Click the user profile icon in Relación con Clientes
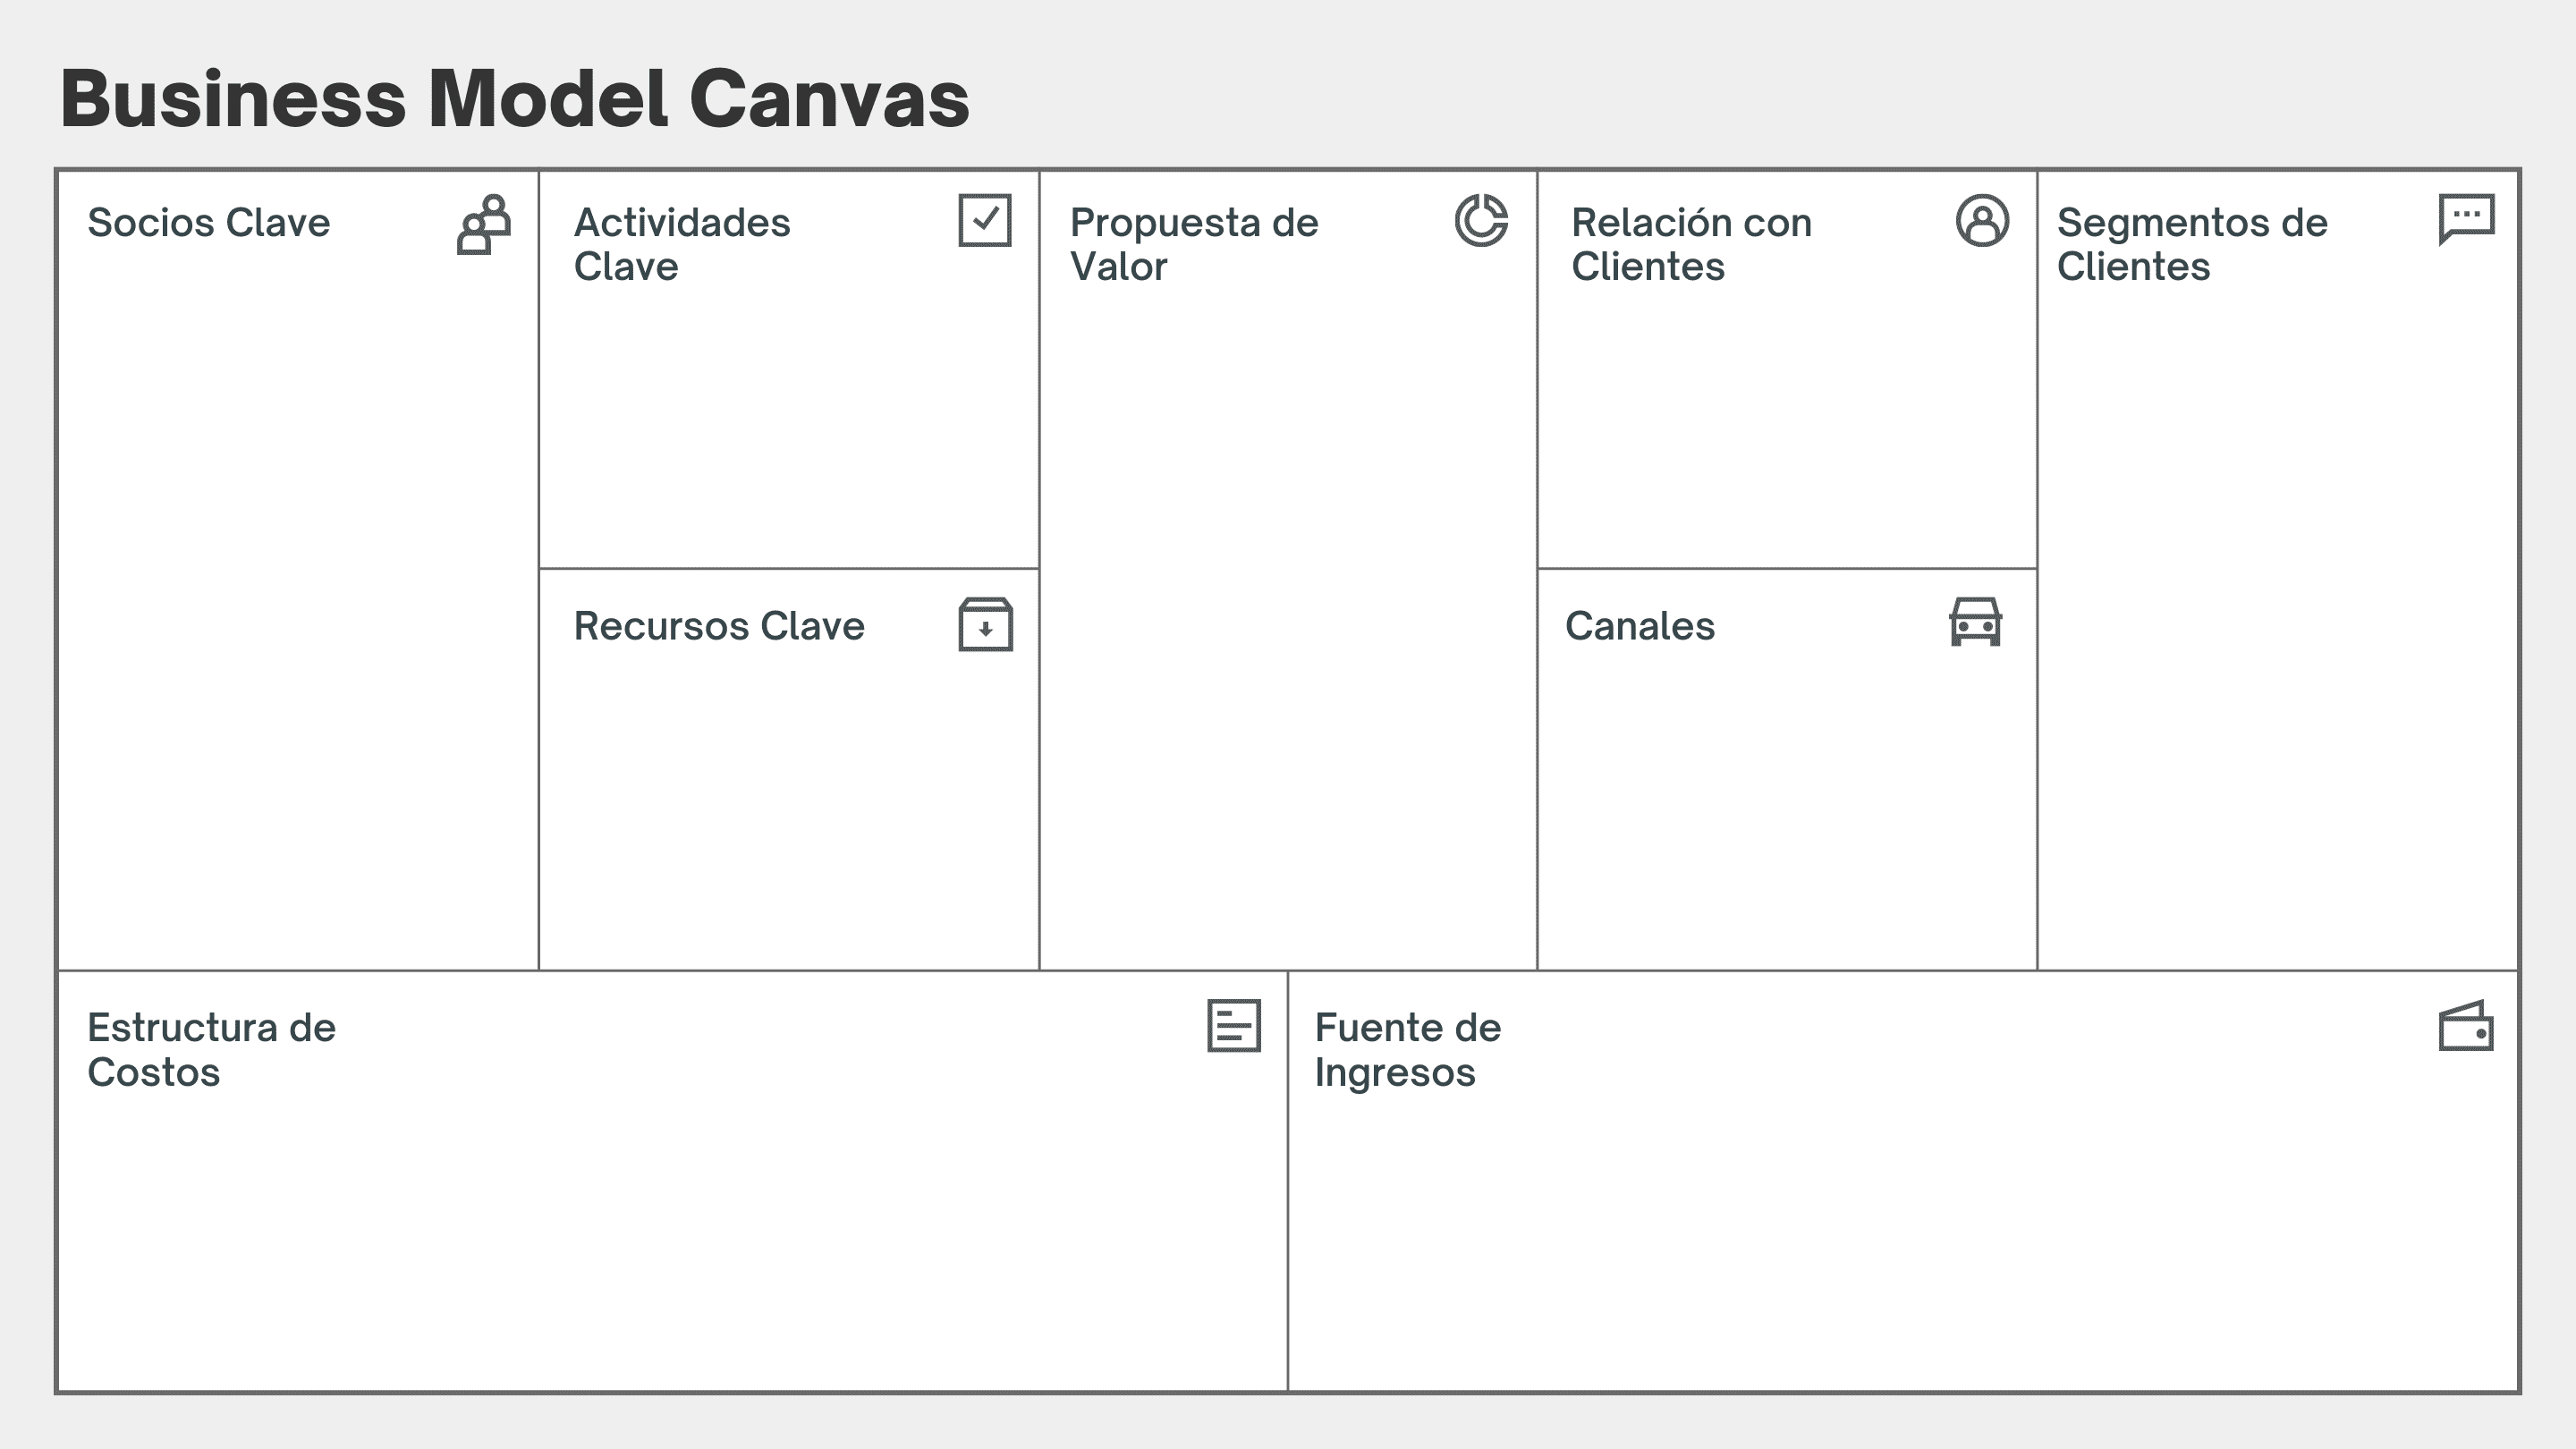Image resolution: width=2576 pixels, height=1449 pixels. [x=1981, y=220]
